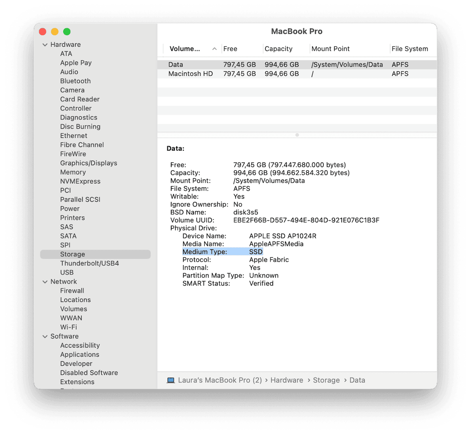Screen dimensions: 471x434
Task: Click the Free column header
Action: click(x=230, y=49)
